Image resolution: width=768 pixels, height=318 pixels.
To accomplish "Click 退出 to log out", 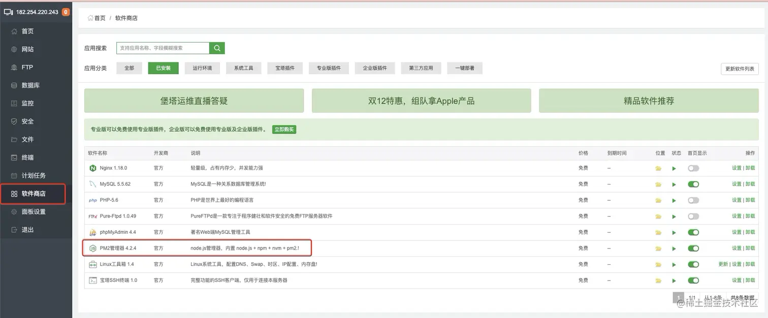I will pos(36,230).
